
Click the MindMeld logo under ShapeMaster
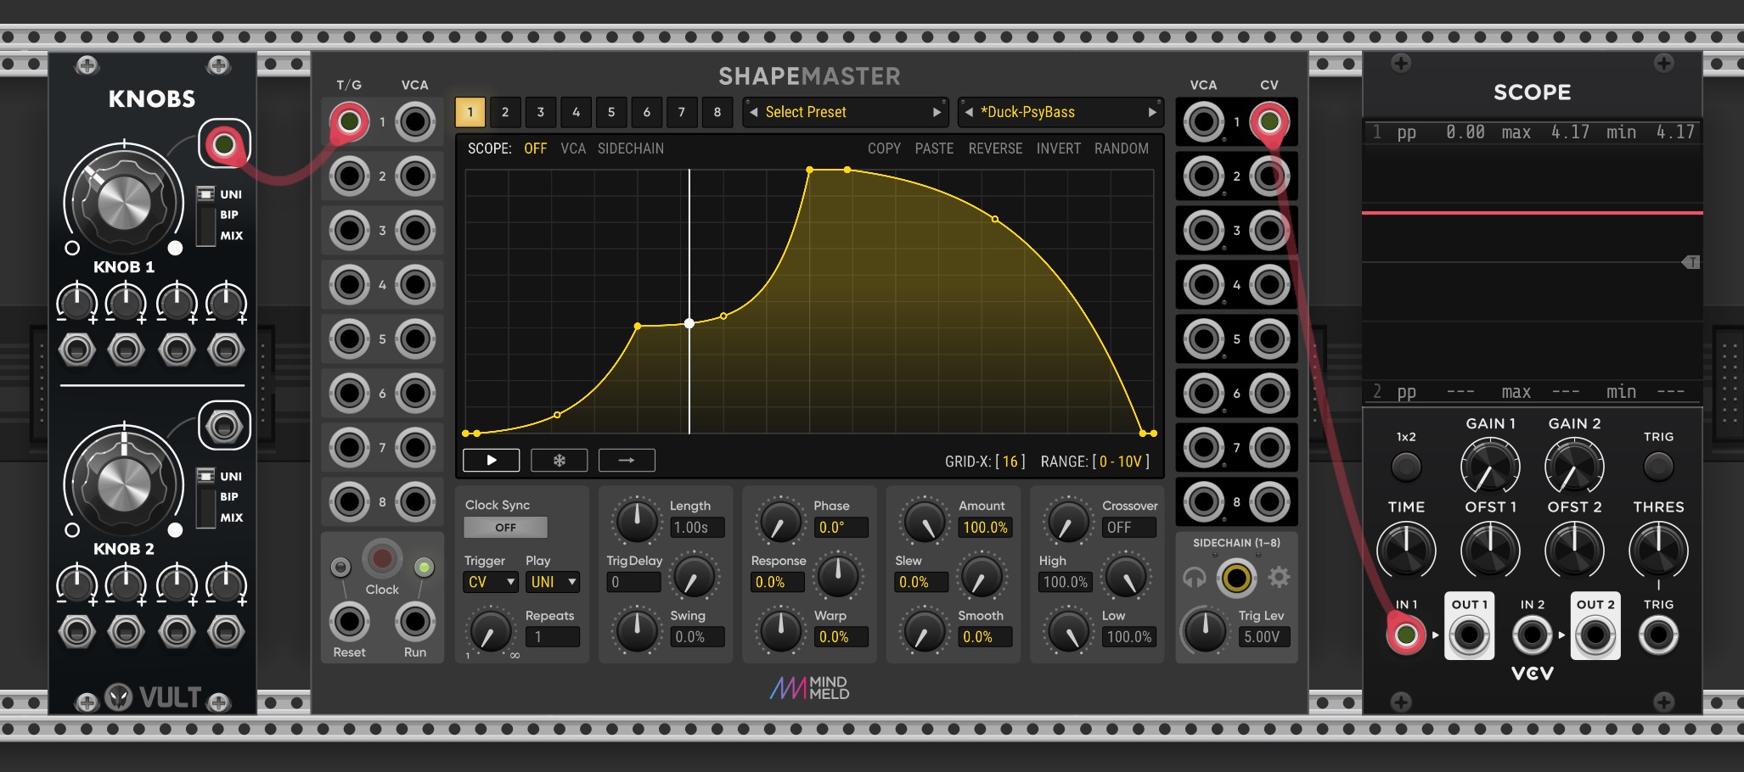pyautogui.click(x=809, y=687)
